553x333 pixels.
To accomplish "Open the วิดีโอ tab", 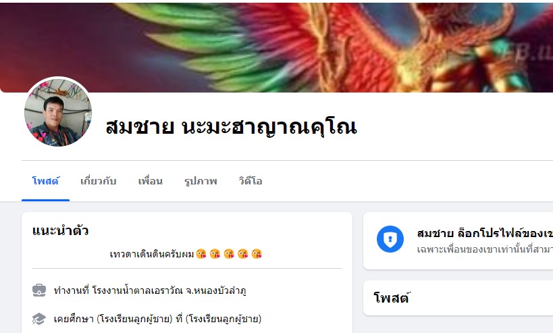I will coord(251,181).
